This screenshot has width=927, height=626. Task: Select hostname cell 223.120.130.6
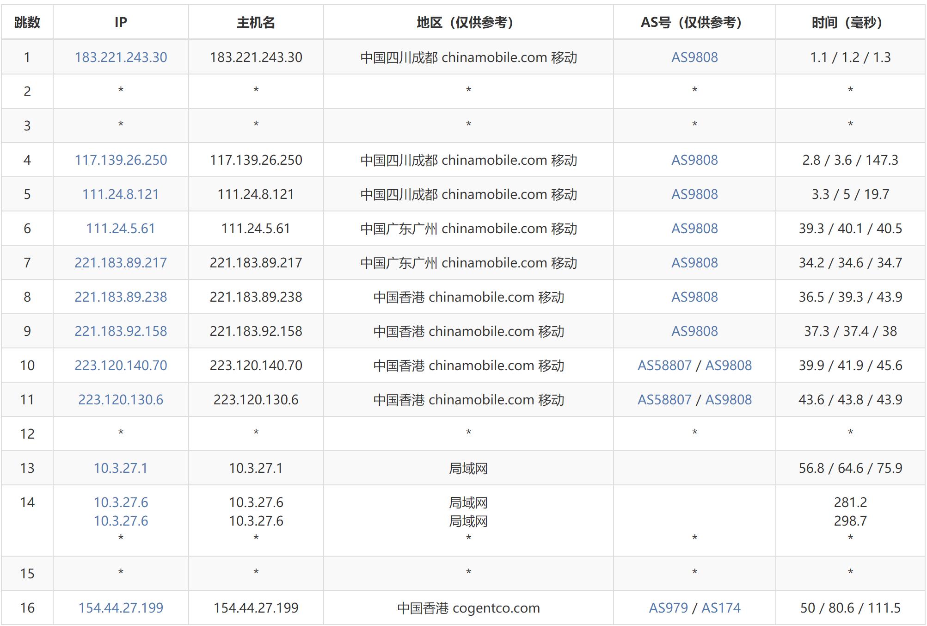(x=256, y=400)
